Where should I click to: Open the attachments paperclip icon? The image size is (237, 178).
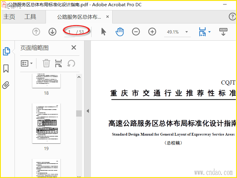(6, 85)
